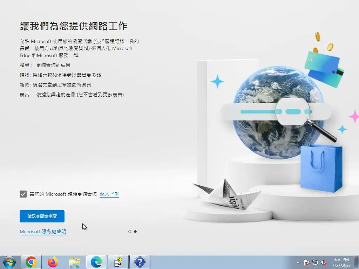
Task: Switch to Microsoft Edge taskbar icon
Action: click(x=96, y=262)
